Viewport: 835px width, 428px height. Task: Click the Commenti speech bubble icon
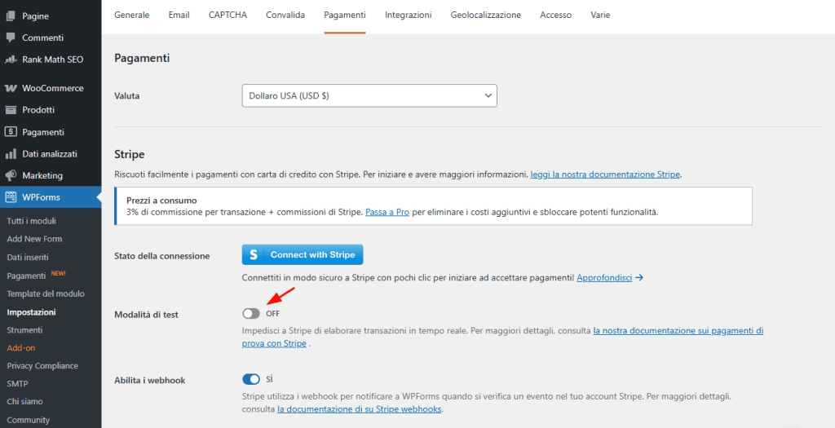coord(10,38)
